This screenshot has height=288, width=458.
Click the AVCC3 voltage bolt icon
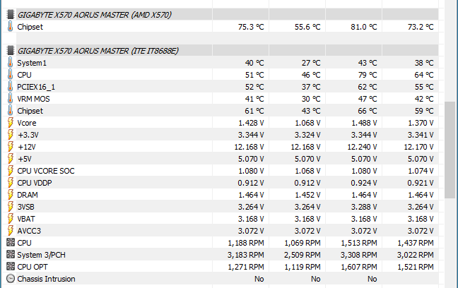click(x=10, y=231)
